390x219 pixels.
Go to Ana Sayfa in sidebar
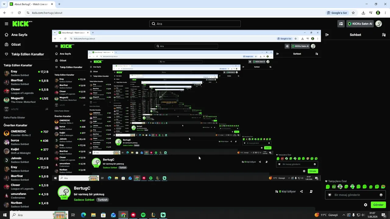pos(19,35)
